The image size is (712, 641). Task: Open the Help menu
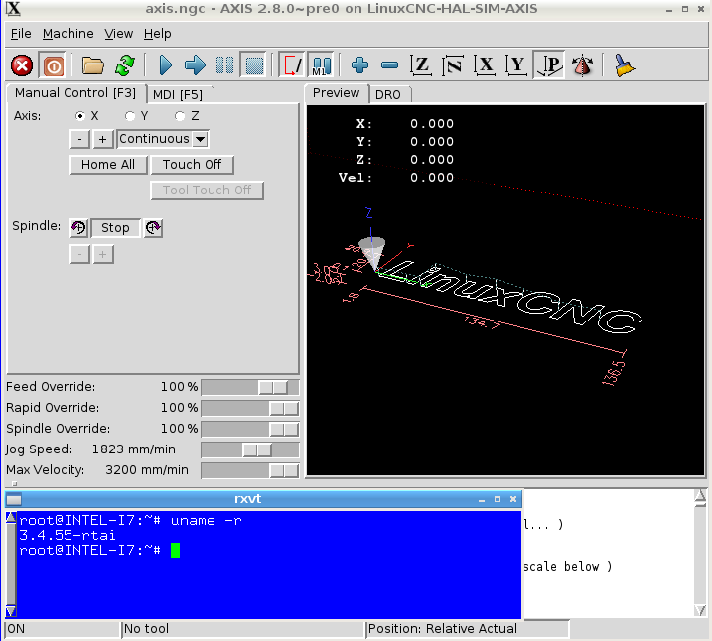[158, 34]
